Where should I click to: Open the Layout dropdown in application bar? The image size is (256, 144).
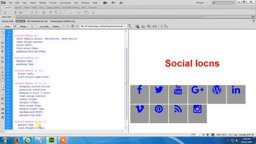click(x=105, y=3)
